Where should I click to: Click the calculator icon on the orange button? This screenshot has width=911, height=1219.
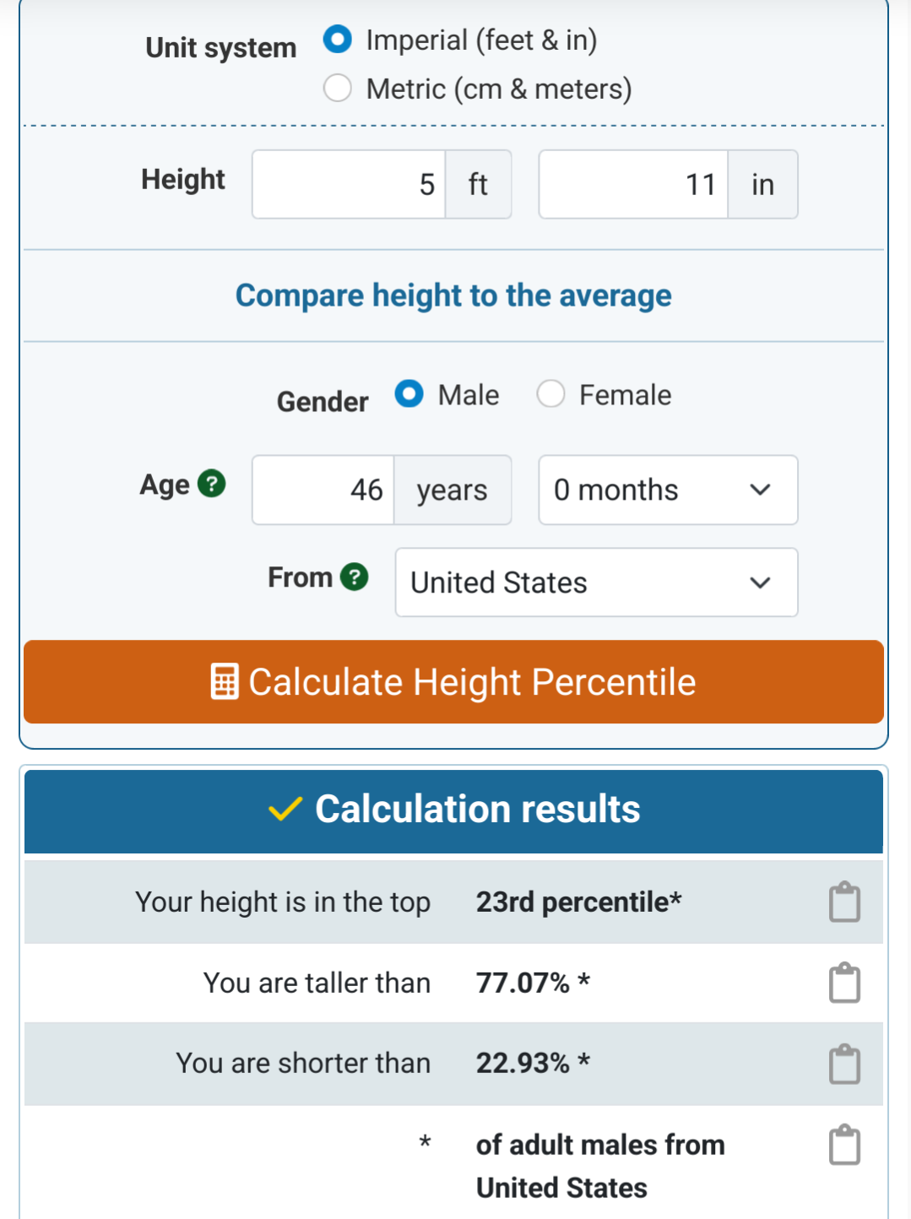224,682
